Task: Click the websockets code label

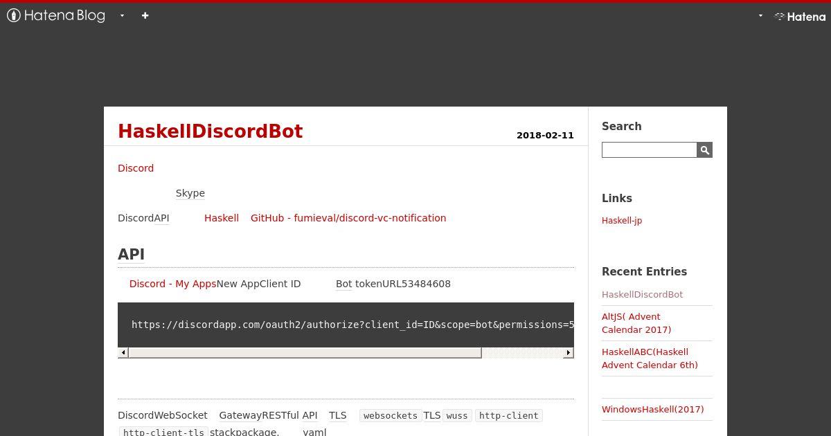Action: coord(391,416)
